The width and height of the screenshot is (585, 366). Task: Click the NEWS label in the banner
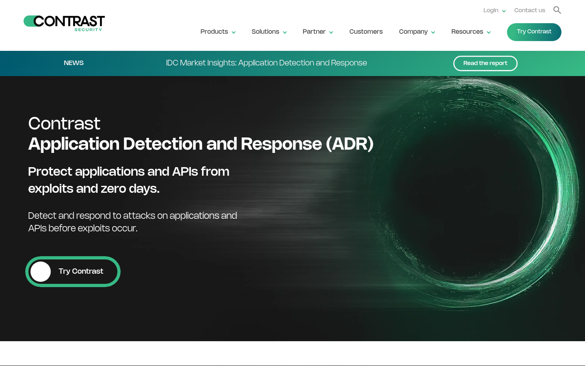pos(74,63)
